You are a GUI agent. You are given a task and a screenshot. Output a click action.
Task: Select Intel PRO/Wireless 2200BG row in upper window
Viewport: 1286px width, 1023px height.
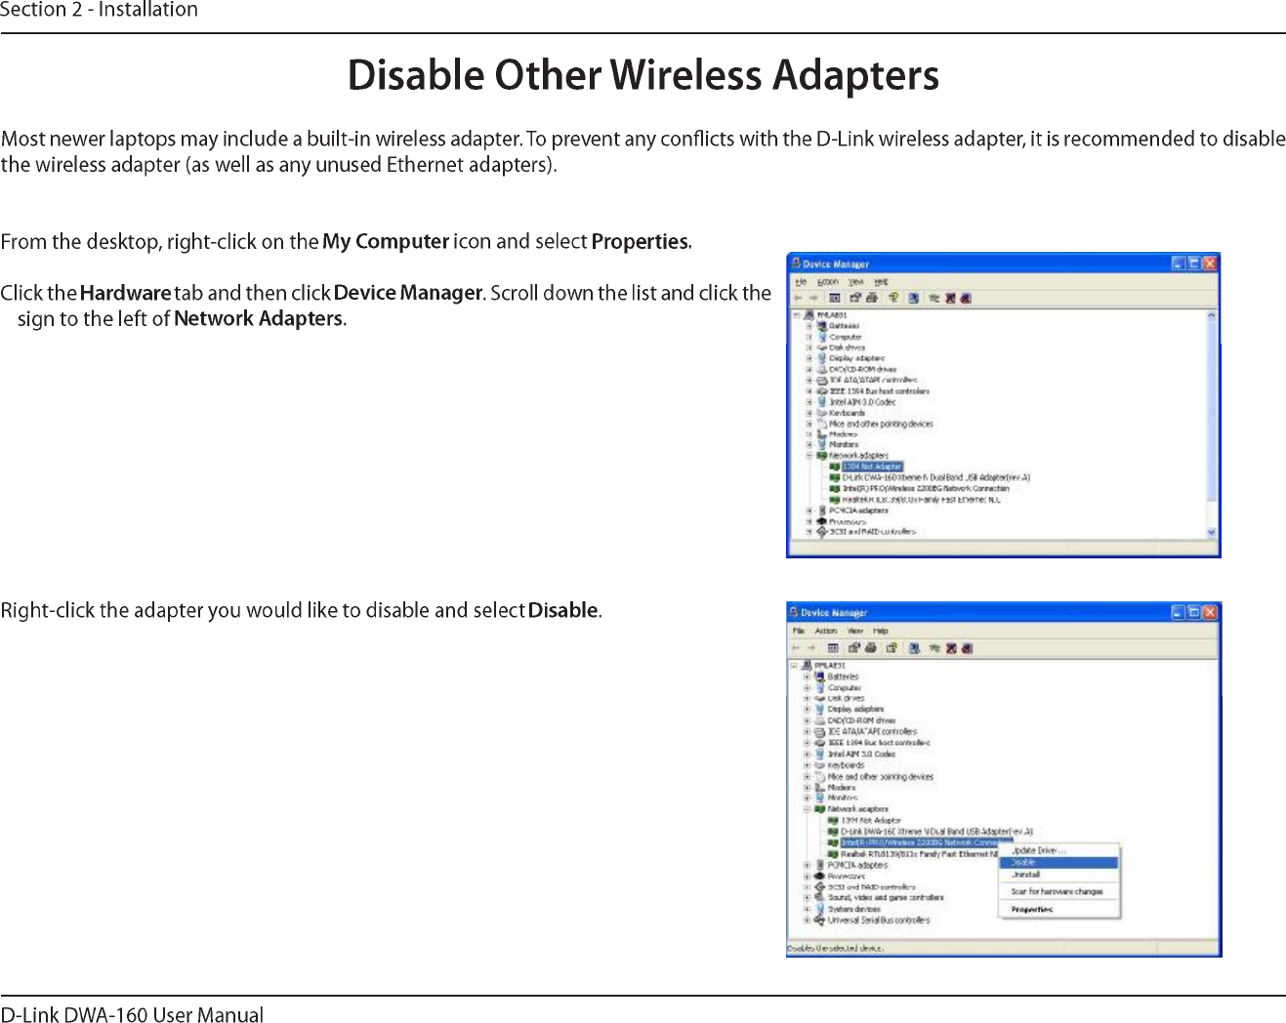click(926, 488)
